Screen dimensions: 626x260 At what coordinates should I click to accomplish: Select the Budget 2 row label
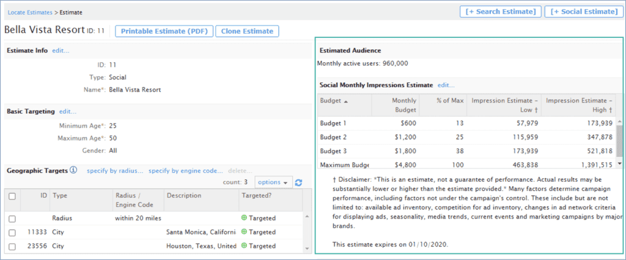click(333, 137)
